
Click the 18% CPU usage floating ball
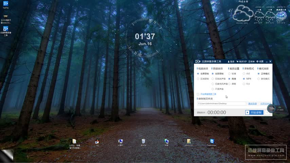coord(272,108)
